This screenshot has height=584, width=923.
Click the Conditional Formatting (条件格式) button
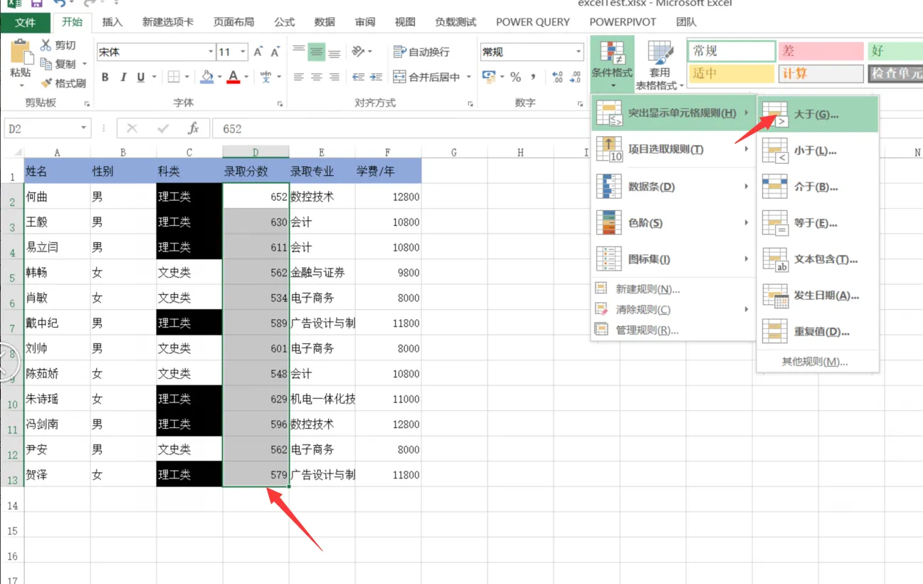(612, 65)
